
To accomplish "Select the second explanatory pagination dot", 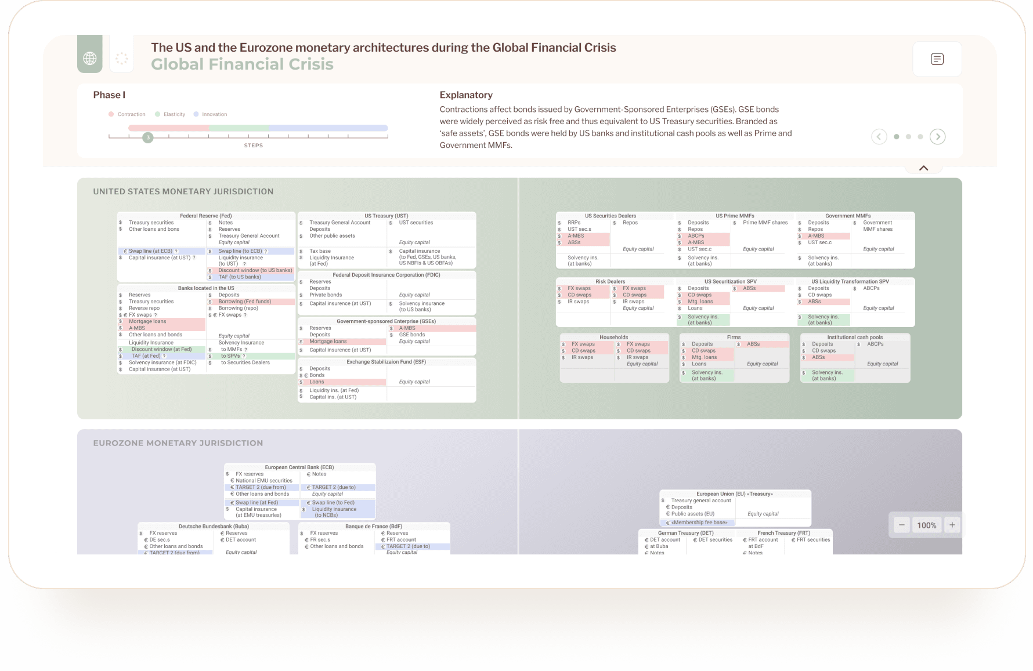I will (x=908, y=137).
